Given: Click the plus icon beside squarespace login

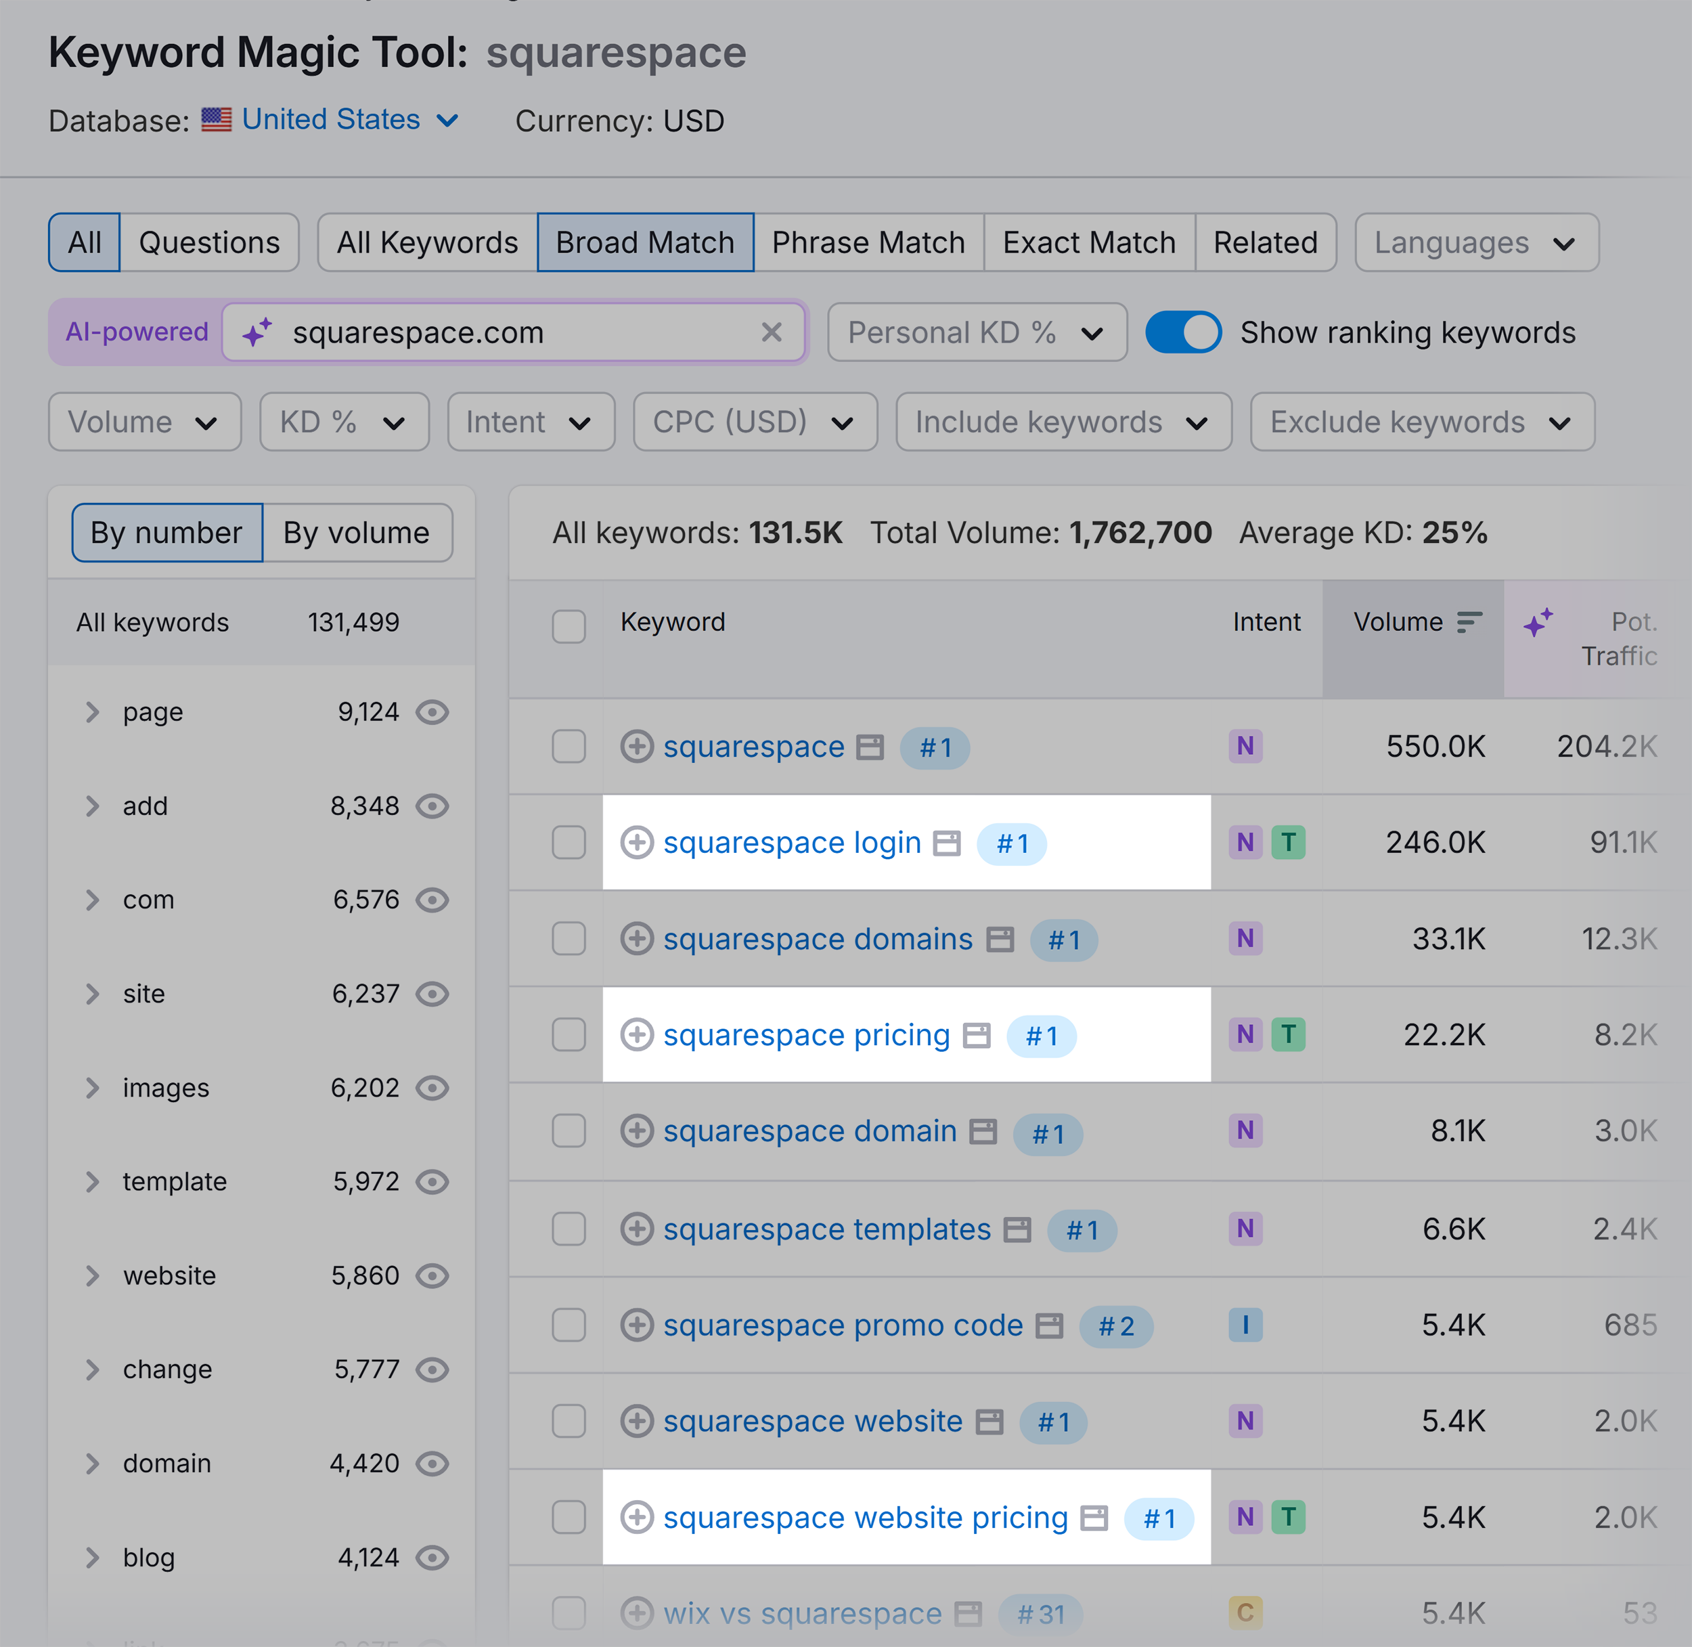Looking at the screenshot, I should click(637, 843).
